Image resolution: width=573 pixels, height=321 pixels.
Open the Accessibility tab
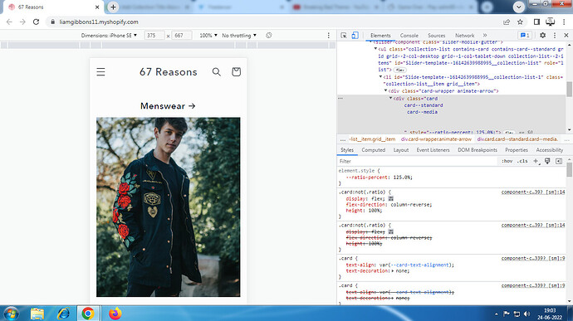549,150
